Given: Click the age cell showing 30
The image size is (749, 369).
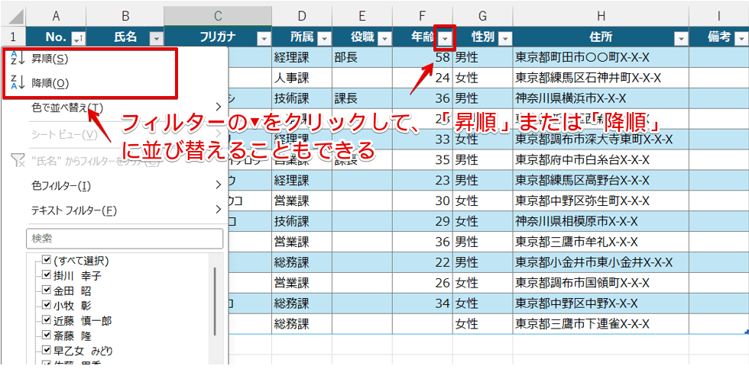Looking at the screenshot, I should coord(423,201).
